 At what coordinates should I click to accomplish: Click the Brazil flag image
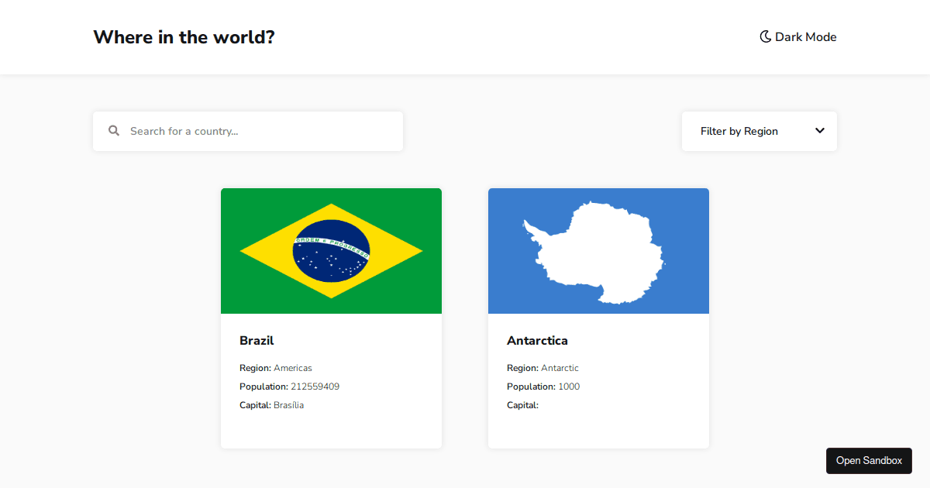point(331,250)
